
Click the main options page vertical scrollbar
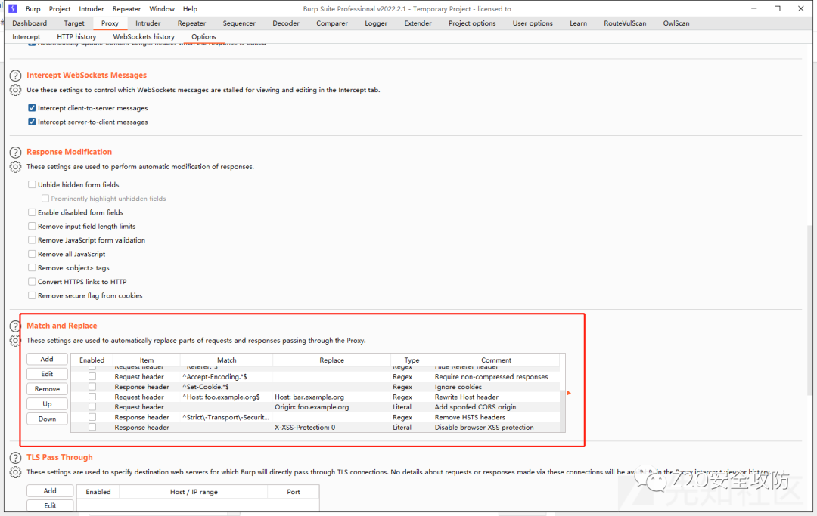pyautogui.click(x=809, y=310)
